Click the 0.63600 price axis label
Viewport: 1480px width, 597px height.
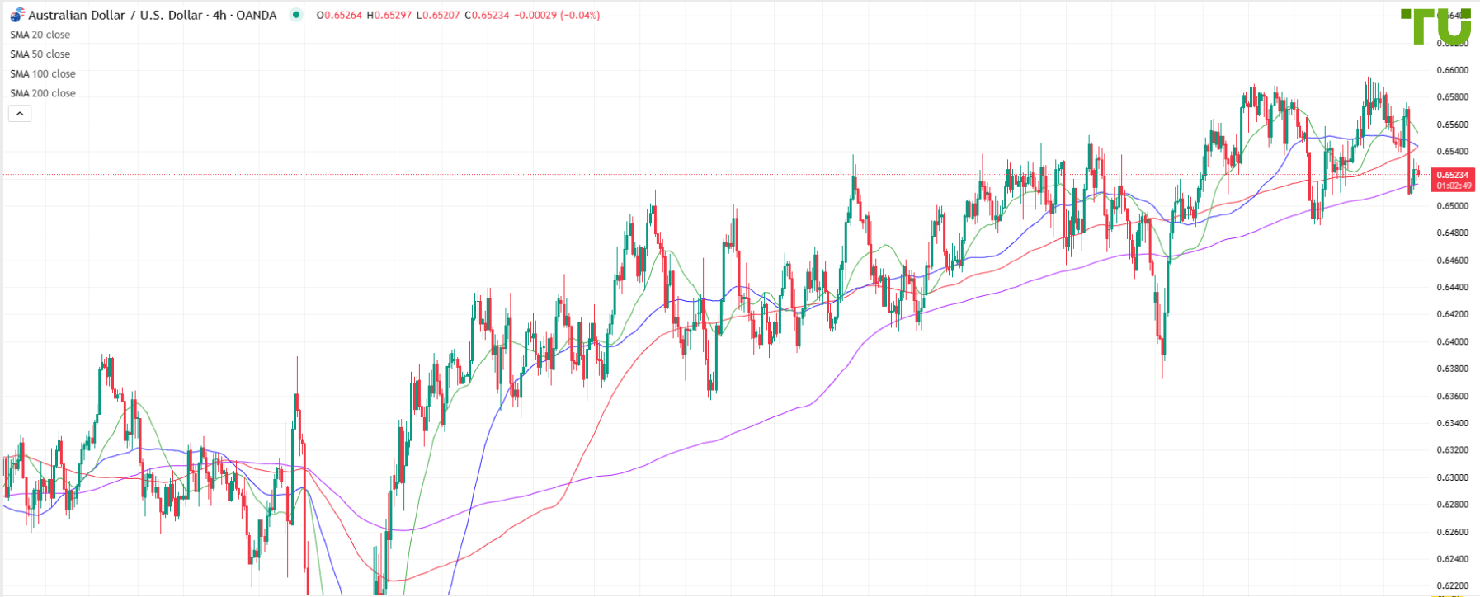click(x=1452, y=396)
